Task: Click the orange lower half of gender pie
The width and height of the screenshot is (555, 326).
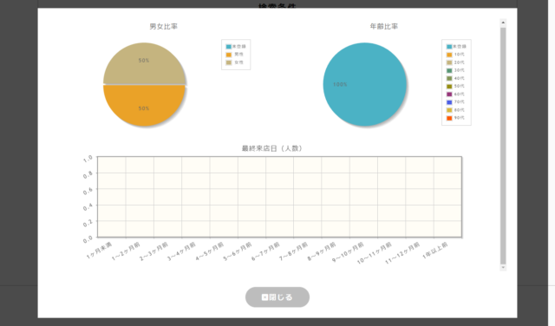Action: coord(144,104)
